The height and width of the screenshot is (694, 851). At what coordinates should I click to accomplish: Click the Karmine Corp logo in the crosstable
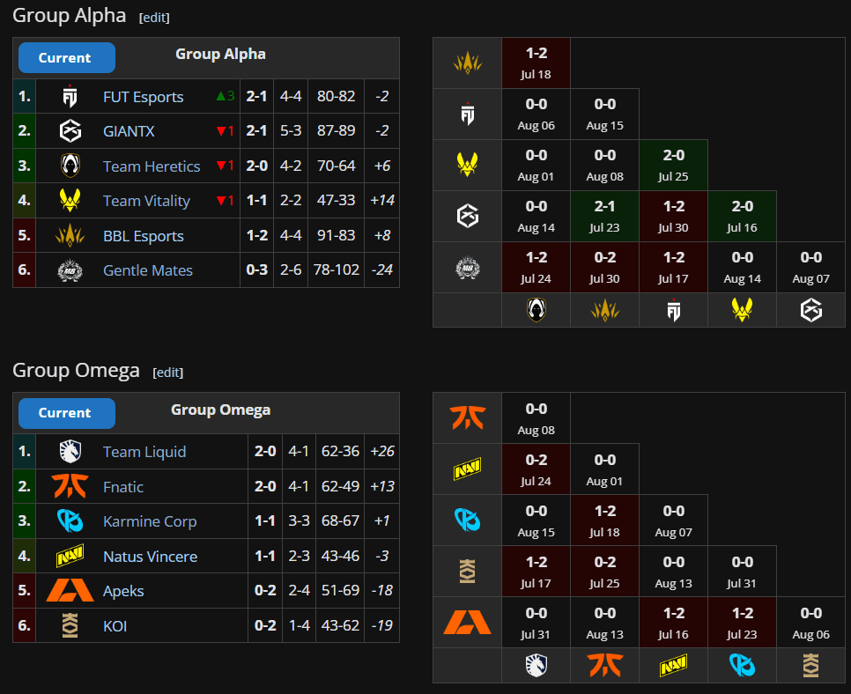tap(467, 520)
